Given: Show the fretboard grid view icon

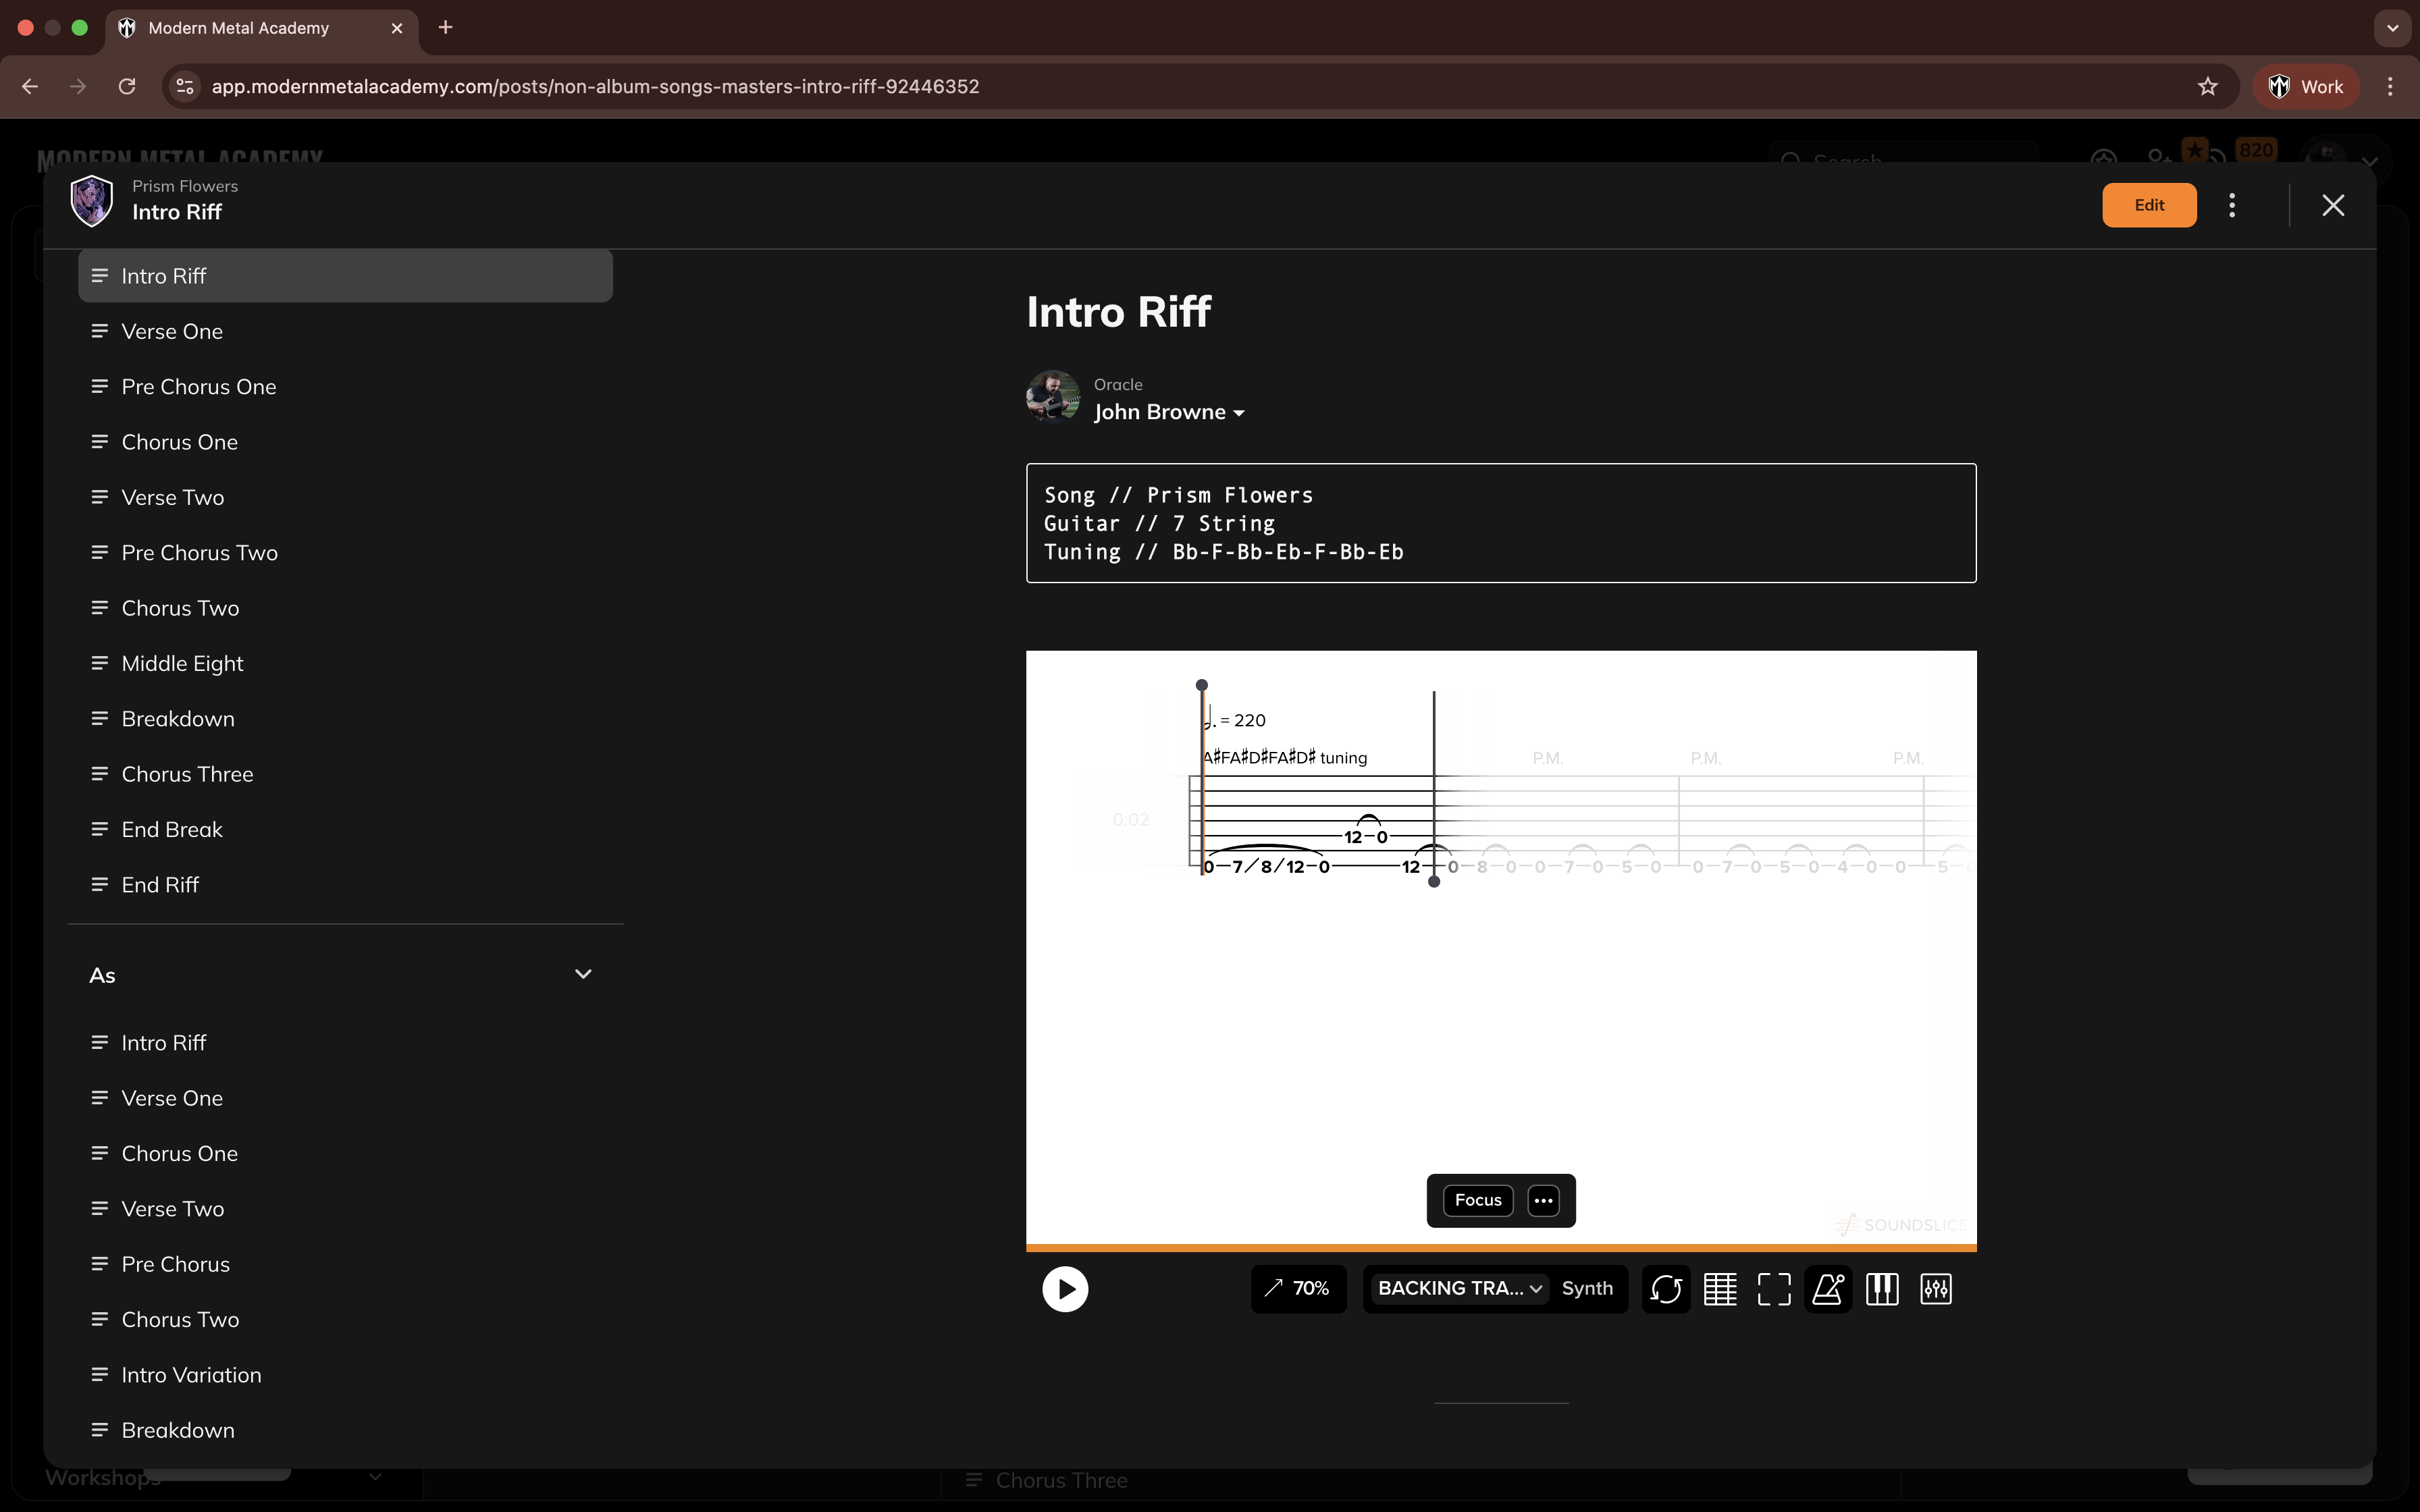Looking at the screenshot, I should [x=1720, y=1289].
